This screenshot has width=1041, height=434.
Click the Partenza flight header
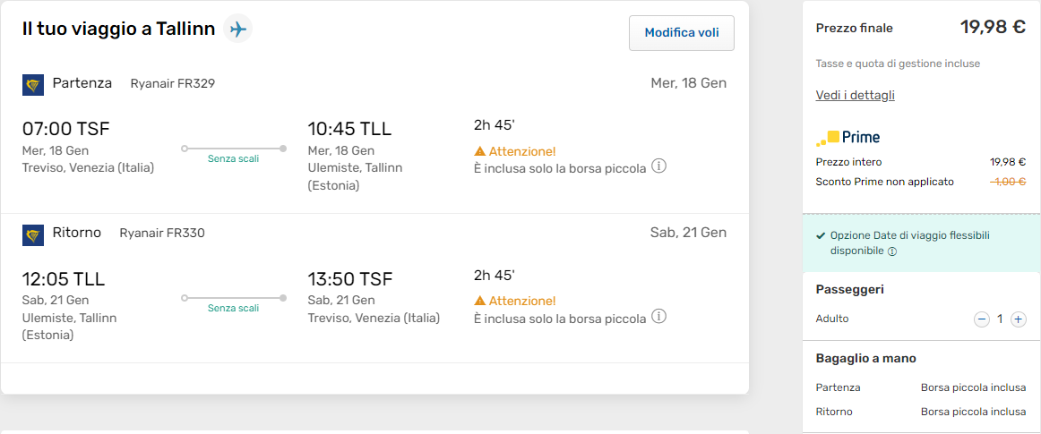tap(82, 83)
